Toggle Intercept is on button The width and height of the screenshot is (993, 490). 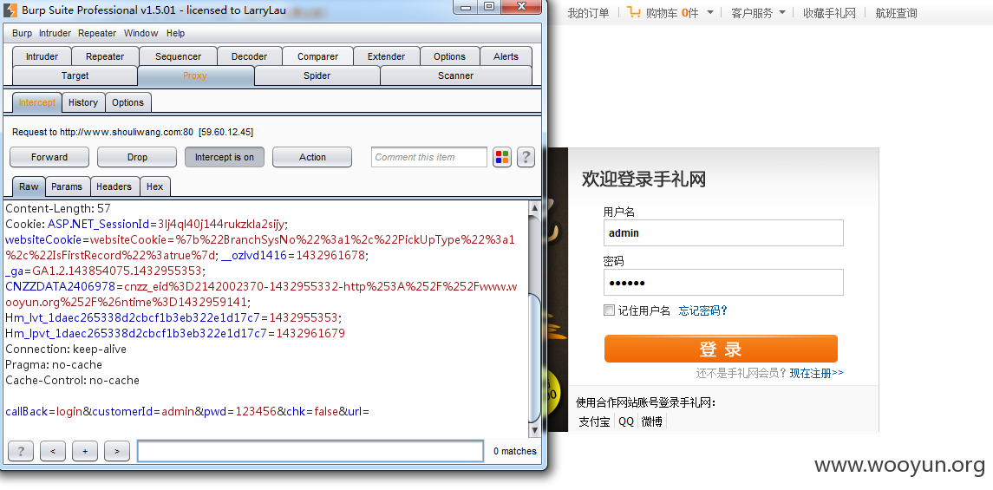pyautogui.click(x=225, y=157)
